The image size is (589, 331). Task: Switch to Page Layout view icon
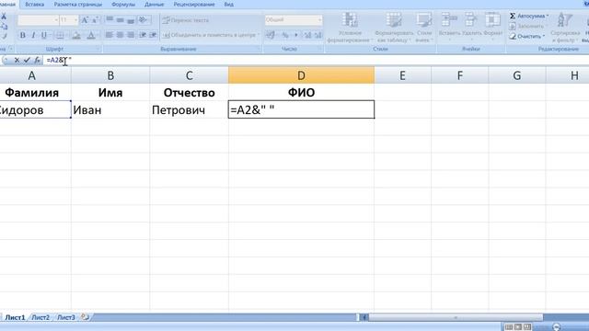point(518,327)
